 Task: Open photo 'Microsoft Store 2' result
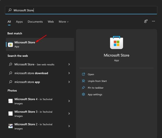click(x=40, y=126)
